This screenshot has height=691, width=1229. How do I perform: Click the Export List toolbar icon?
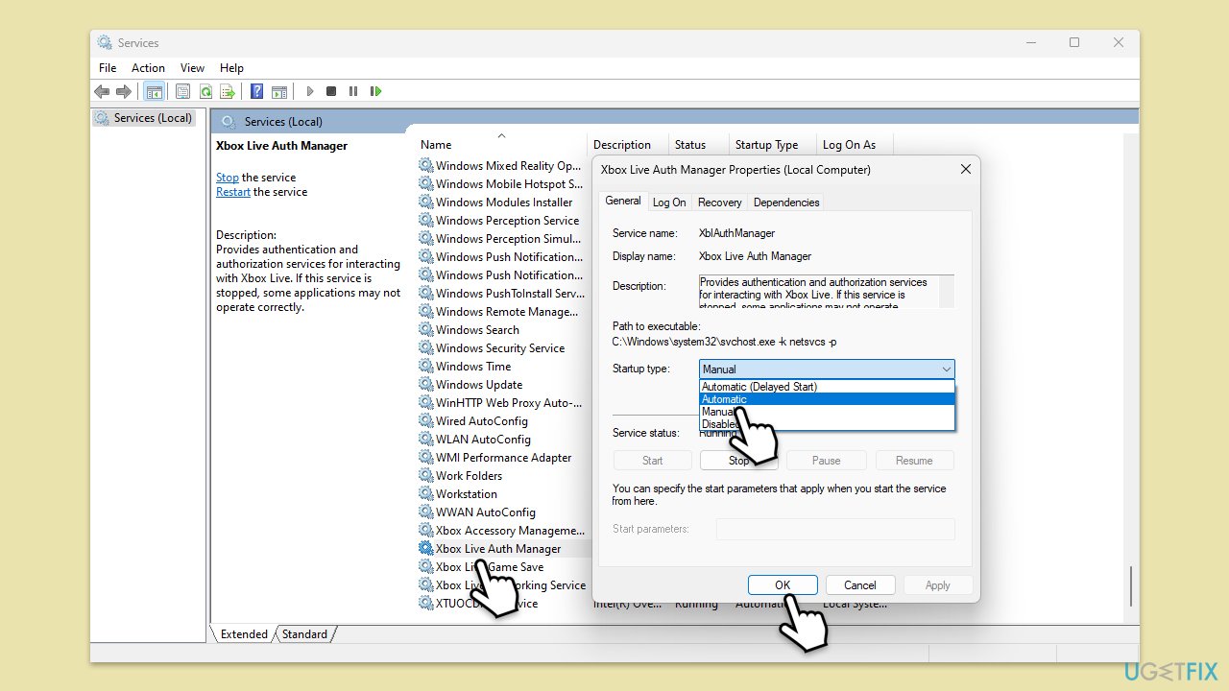[228, 91]
